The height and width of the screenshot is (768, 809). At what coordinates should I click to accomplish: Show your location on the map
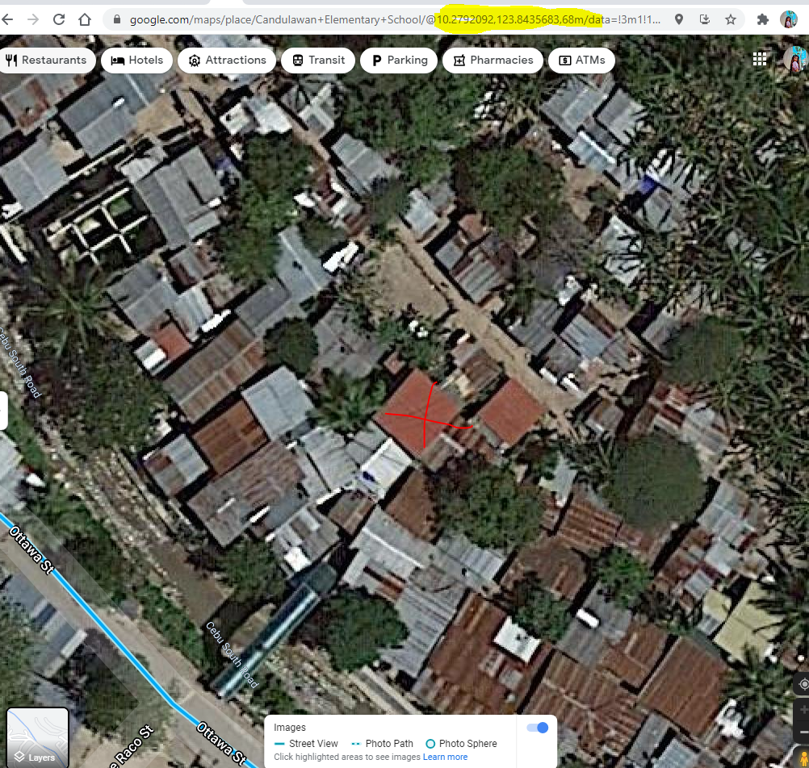pyautogui.click(x=803, y=684)
